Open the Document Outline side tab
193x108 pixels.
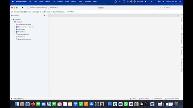pyautogui.click(x=182, y=65)
